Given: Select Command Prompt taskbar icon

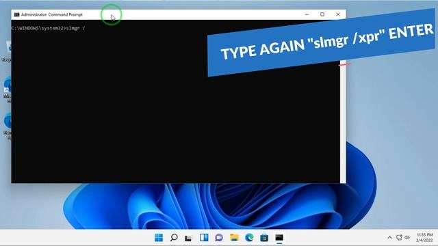Looking at the screenshot, I should (x=279, y=238).
